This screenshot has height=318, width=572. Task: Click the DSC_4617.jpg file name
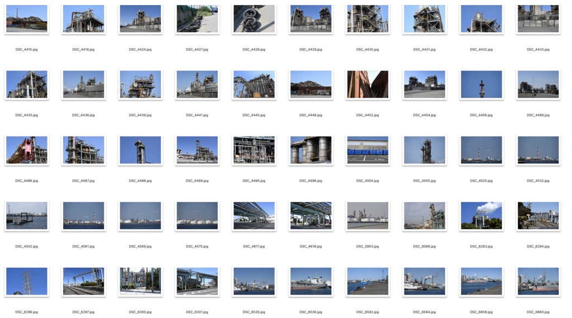click(254, 247)
